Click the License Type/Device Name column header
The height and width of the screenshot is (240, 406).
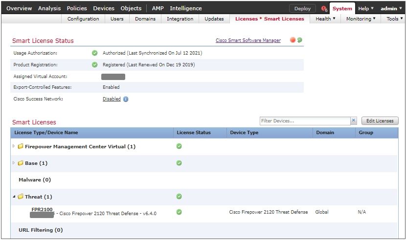(x=92, y=133)
